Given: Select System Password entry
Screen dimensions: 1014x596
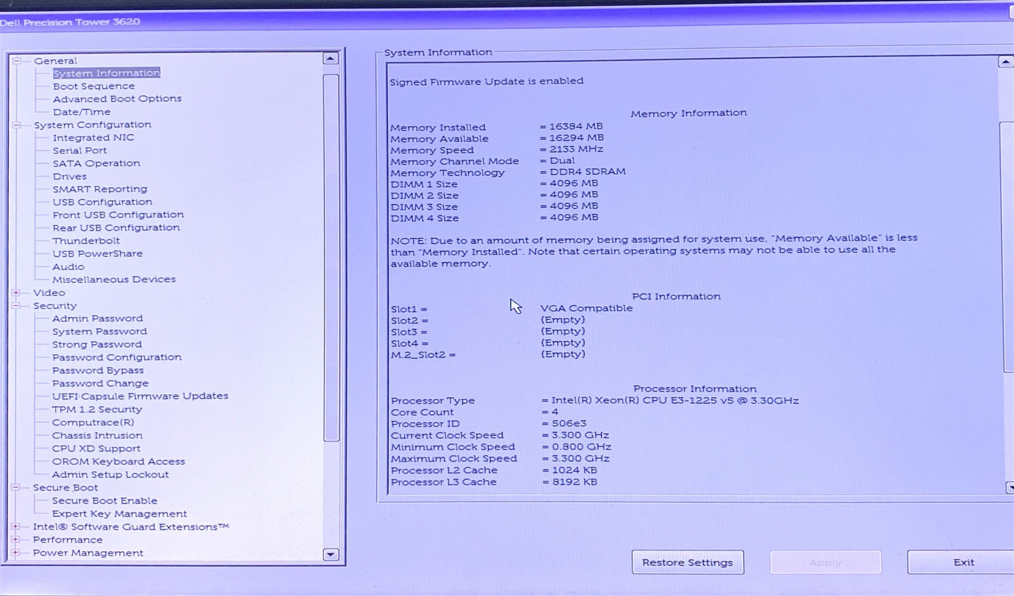Looking at the screenshot, I should (99, 331).
